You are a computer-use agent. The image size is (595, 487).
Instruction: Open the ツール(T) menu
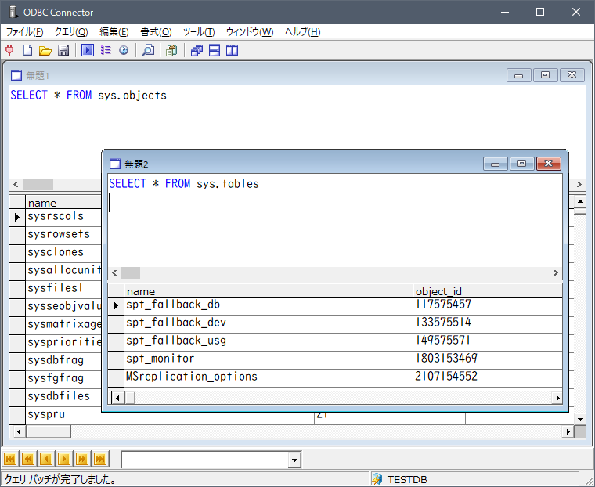tap(198, 32)
